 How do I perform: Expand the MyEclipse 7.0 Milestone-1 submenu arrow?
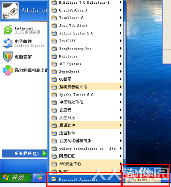tap(121, 2)
